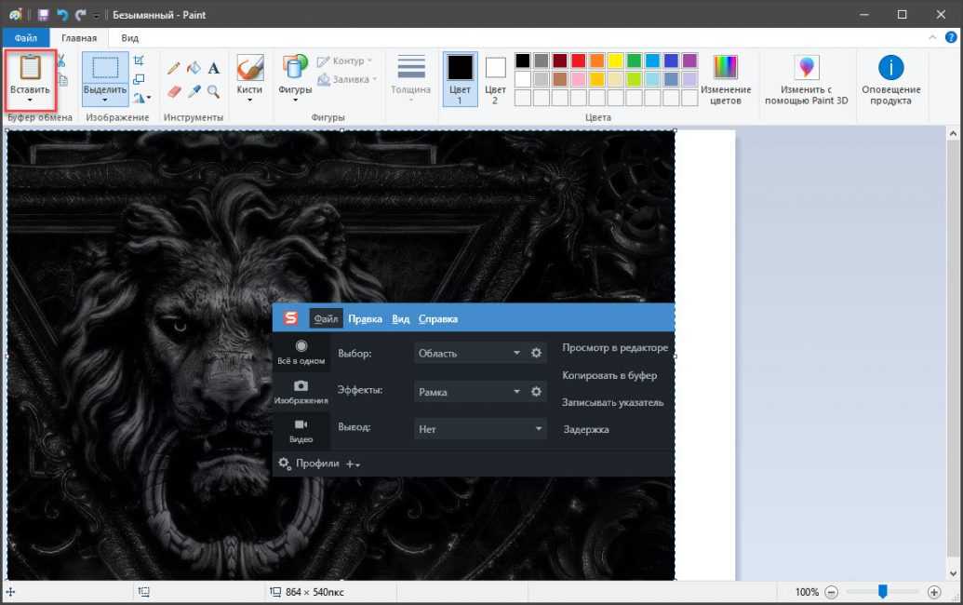
Task: Click the Crop icon in Изображение group
Action: [x=140, y=60]
